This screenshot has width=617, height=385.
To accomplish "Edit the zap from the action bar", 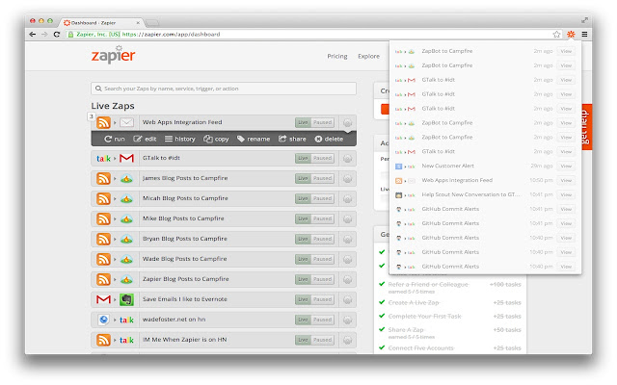I will pos(145,139).
